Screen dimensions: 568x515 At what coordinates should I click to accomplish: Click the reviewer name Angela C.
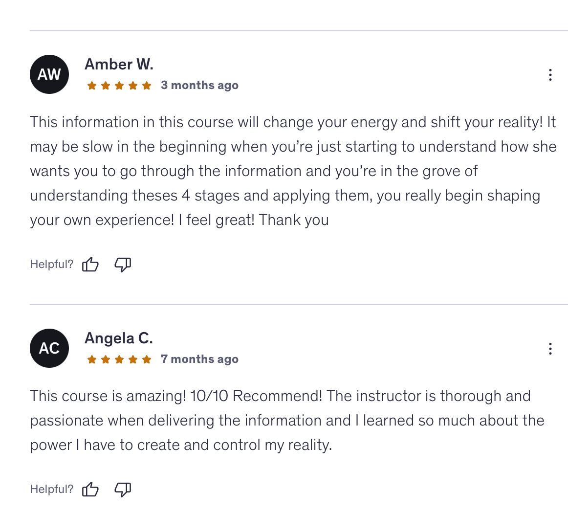pyautogui.click(x=119, y=338)
